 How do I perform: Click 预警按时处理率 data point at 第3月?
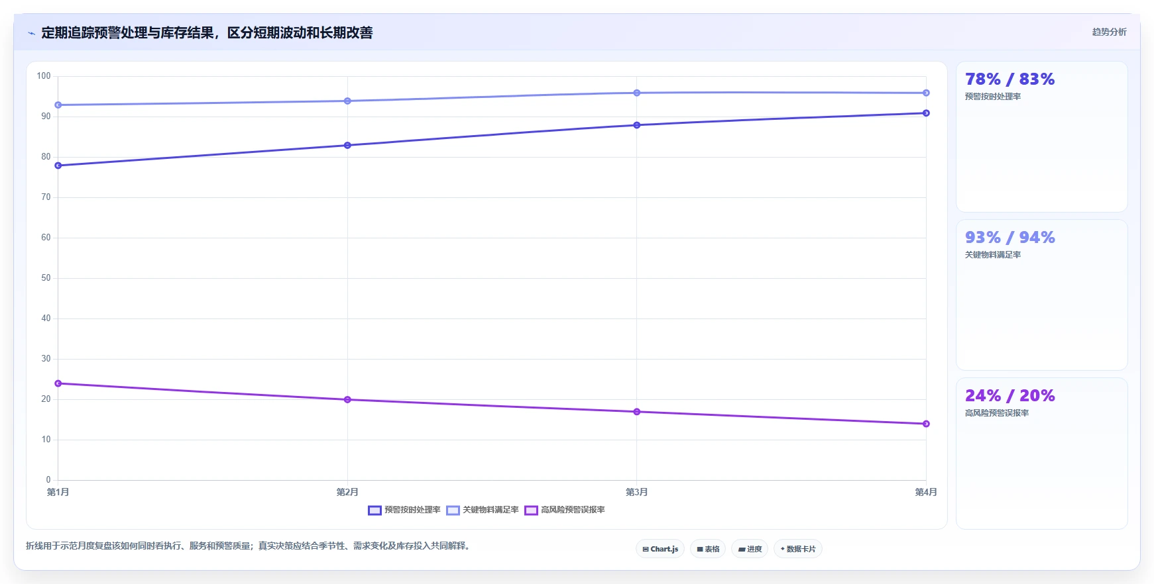(637, 125)
